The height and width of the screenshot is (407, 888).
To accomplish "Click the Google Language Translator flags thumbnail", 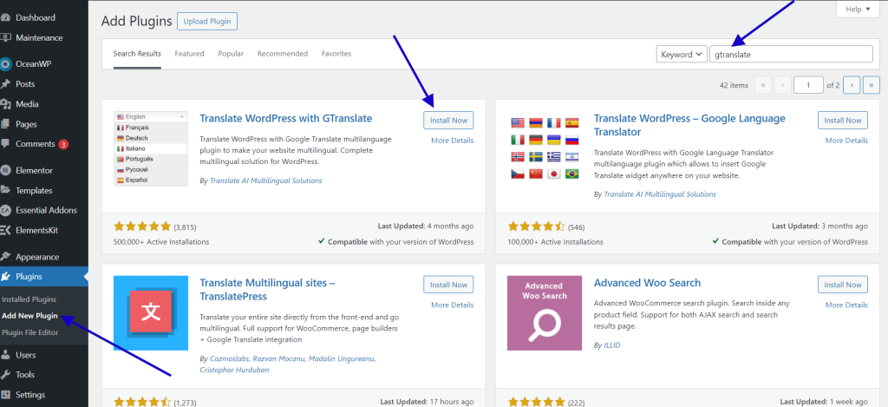I will tap(544, 148).
